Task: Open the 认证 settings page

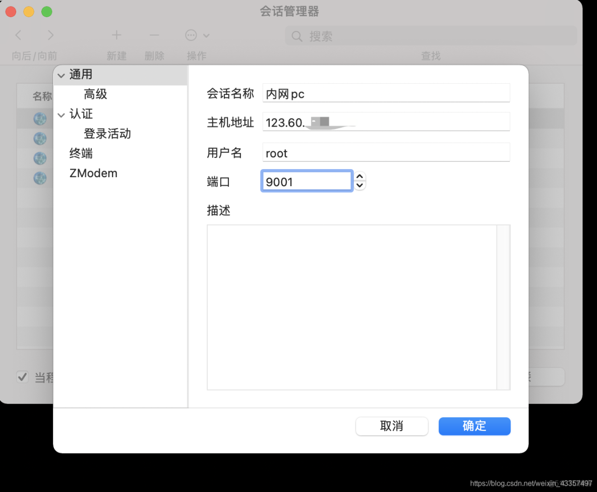Action: tap(81, 114)
